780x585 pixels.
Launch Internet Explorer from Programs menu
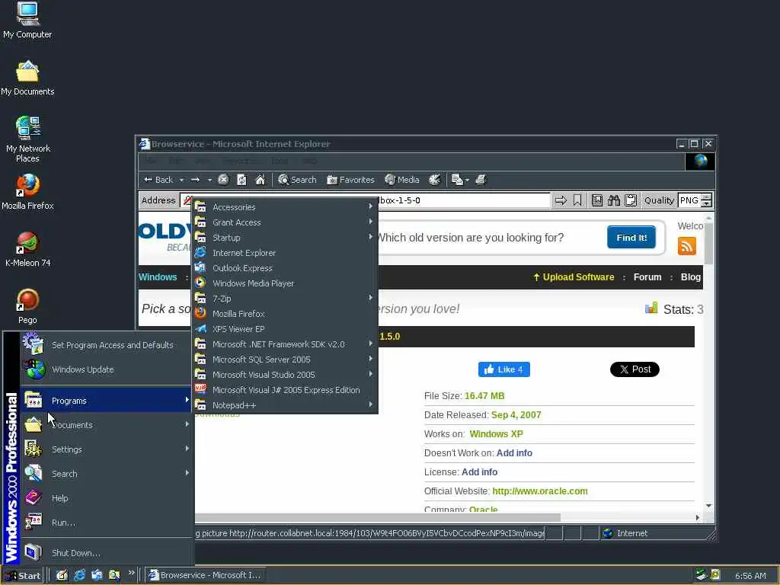[x=285, y=253]
